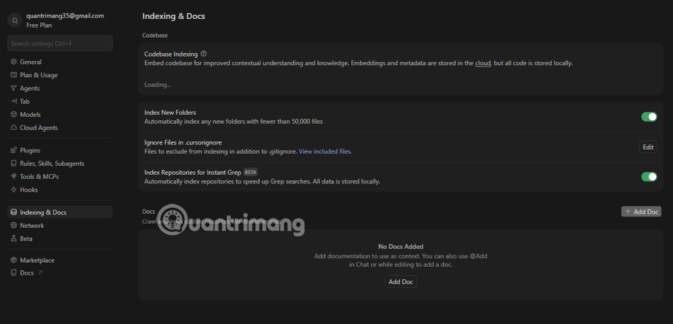
Task: Click the Tab arrow icon
Action: pyautogui.click(x=13, y=102)
